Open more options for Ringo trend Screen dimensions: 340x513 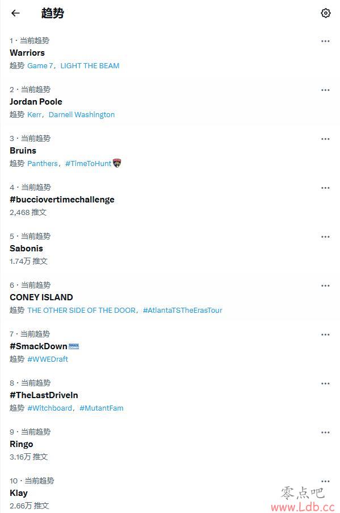coord(325,432)
